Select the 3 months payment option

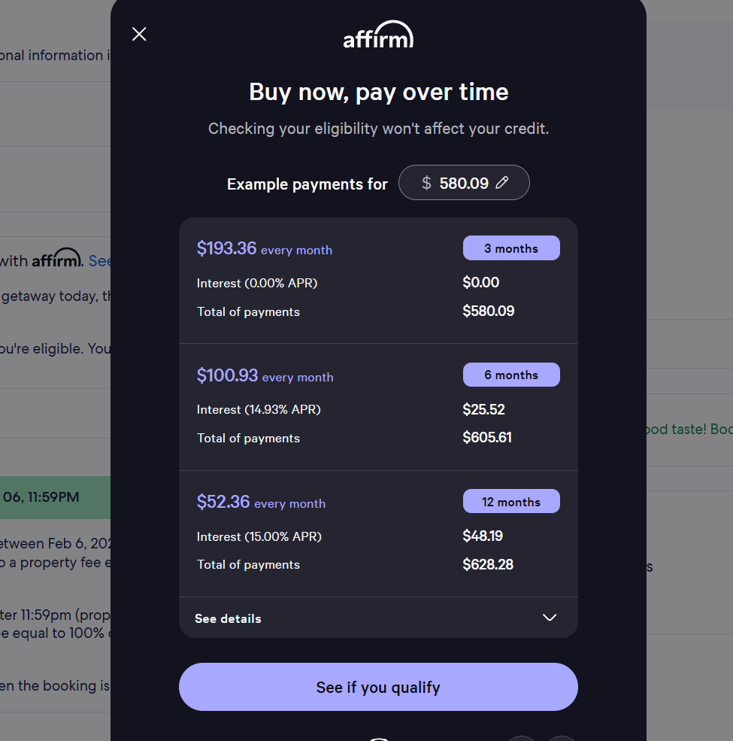click(511, 248)
